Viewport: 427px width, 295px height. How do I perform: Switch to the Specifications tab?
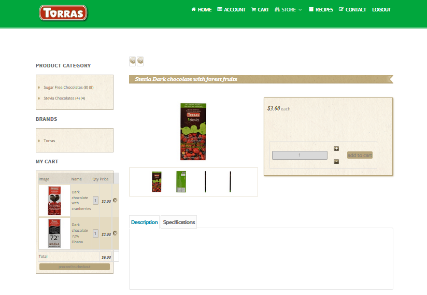[x=179, y=222]
